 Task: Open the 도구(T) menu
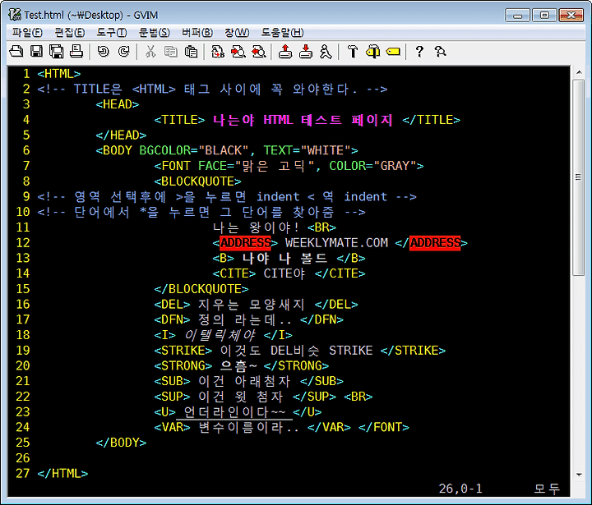coord(112,32)
